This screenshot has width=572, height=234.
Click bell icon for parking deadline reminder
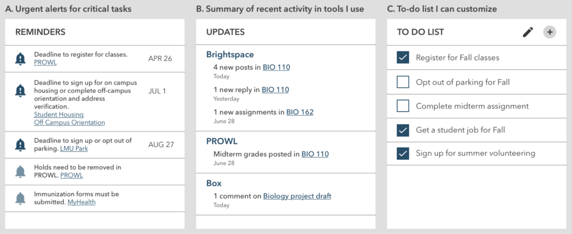point(20,145)
